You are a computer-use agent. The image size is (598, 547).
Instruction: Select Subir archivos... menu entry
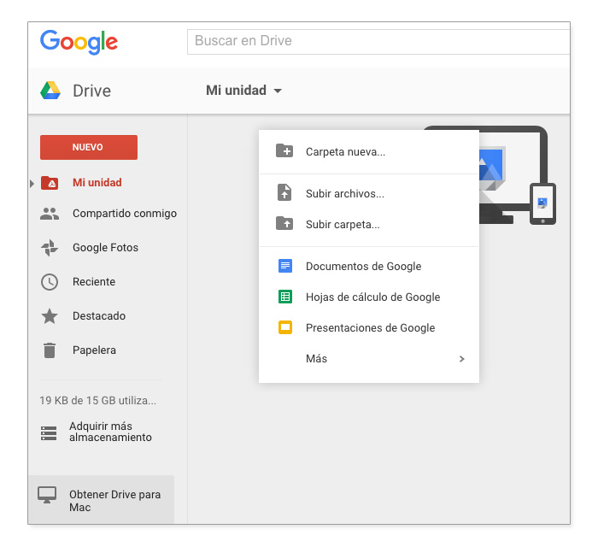(369, 193)
